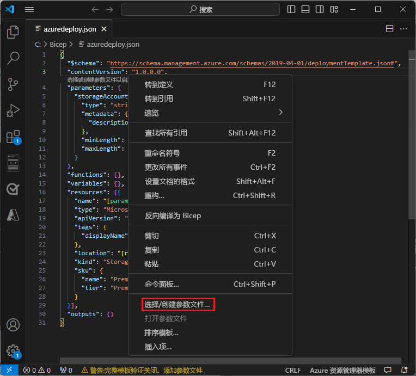
Task: Click the 添加参数文件 warning in status bar
Action: pyautogui.click(x=142, y=370)
